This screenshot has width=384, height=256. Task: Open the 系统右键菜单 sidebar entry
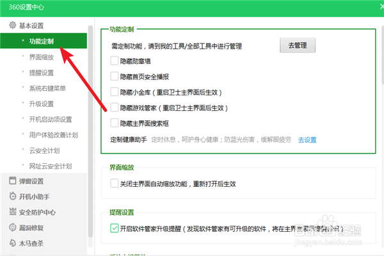(47, 88)
